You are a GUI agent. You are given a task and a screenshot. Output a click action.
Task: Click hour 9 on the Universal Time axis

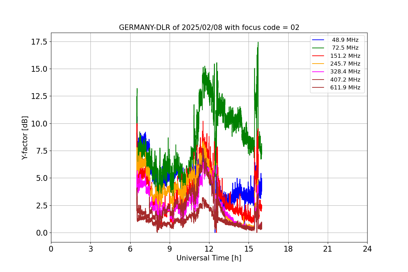(x=170, y=249)
